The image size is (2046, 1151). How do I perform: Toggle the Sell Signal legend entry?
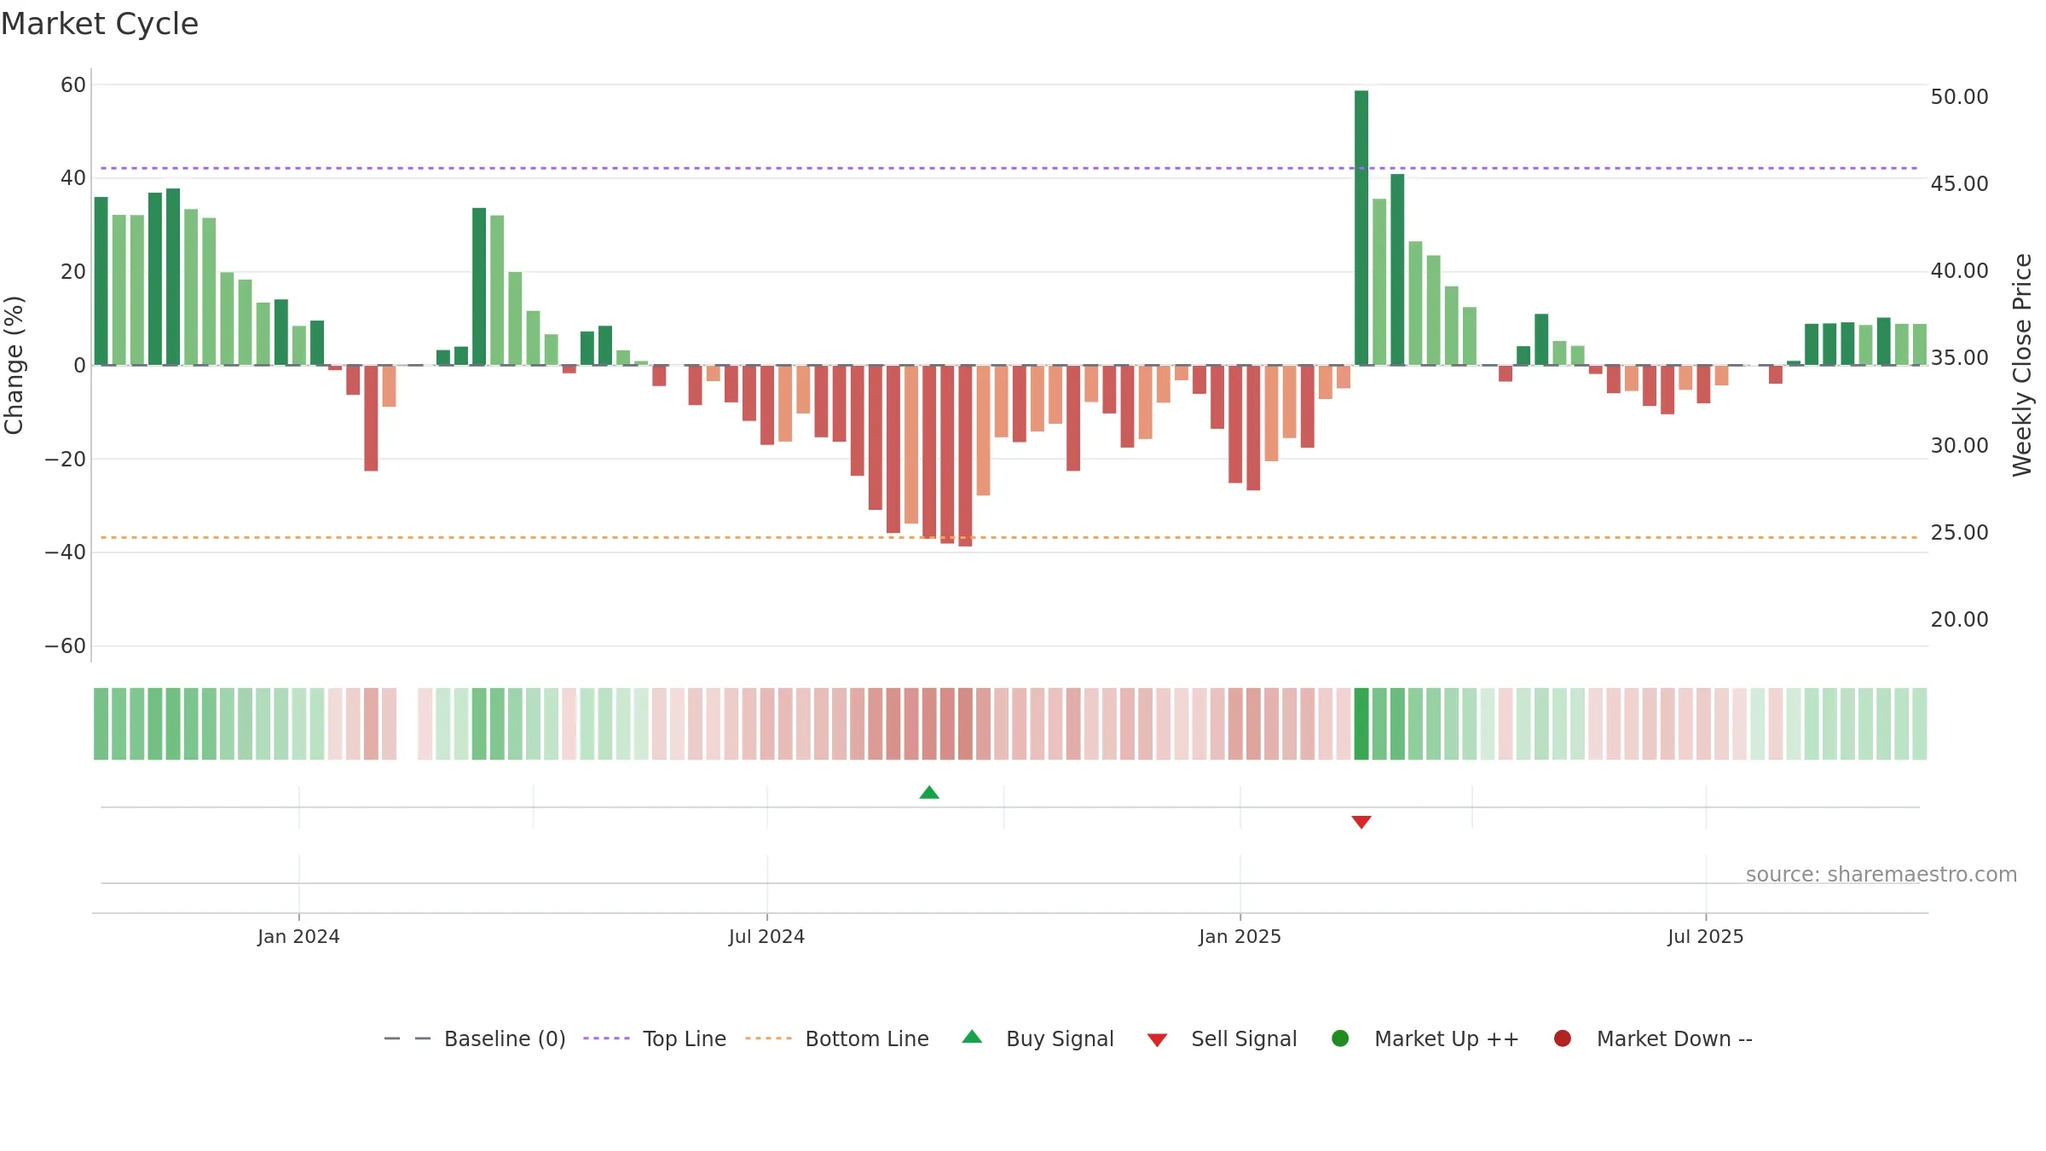pos(1222,1038)
